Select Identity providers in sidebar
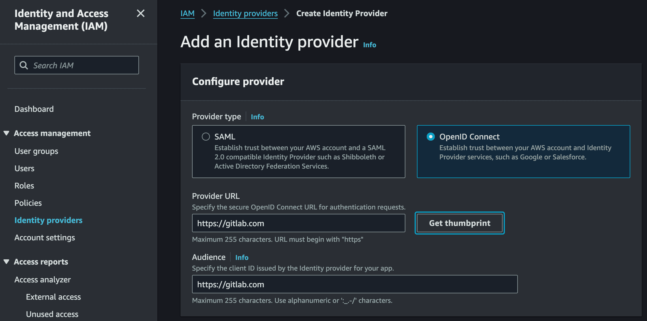The image size is (647, 321). (x=48, y=220)
